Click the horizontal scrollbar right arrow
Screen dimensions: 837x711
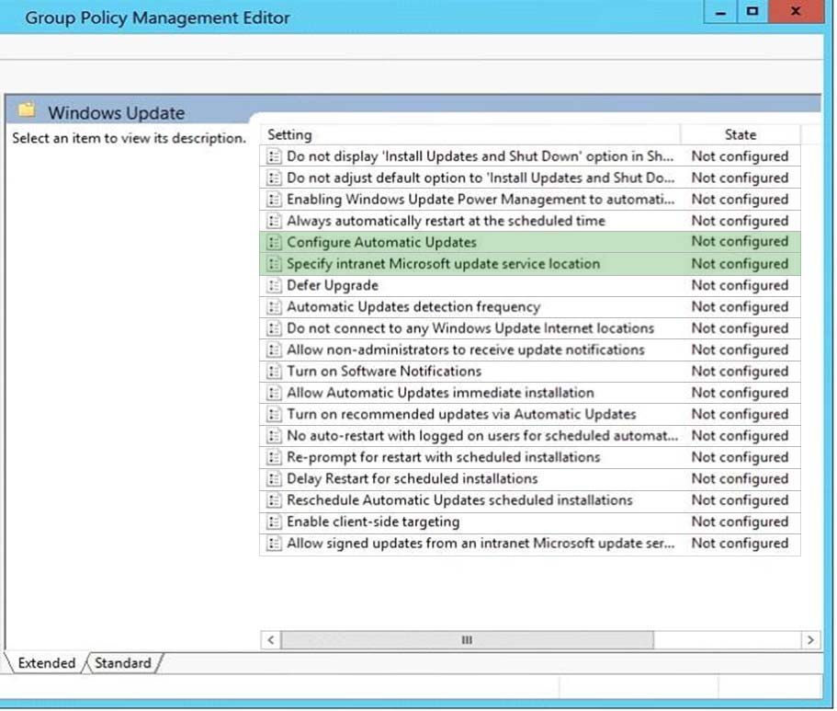[810, 640]
